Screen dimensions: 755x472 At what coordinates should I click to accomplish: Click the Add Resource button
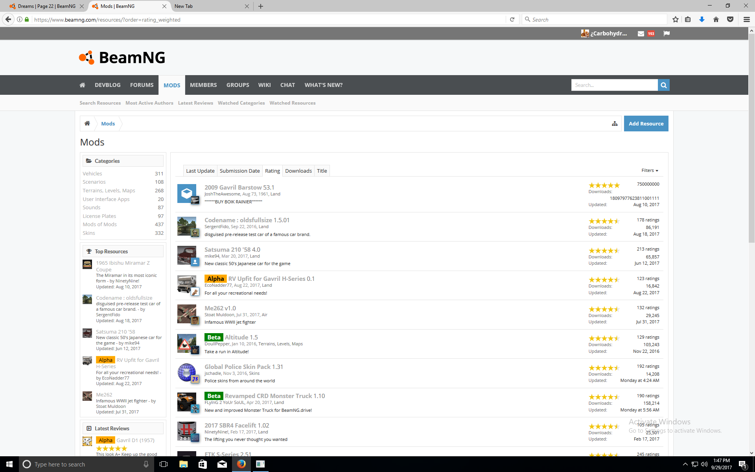coord(646,124)
